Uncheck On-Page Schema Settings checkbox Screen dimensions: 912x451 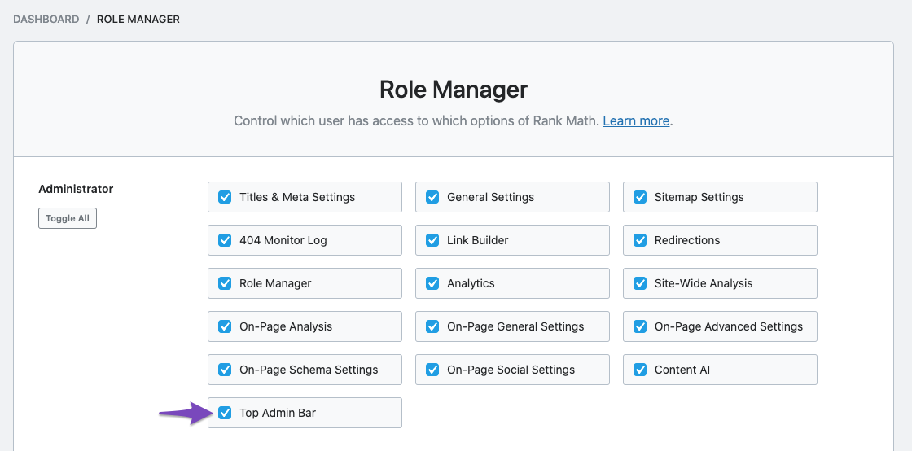pos(225,370)
